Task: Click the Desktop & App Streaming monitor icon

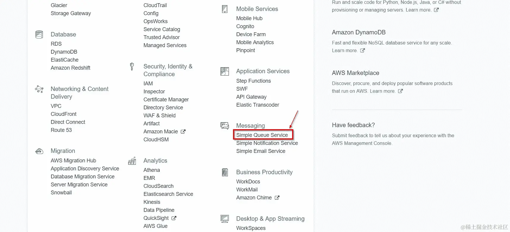Action: point(225,219)
